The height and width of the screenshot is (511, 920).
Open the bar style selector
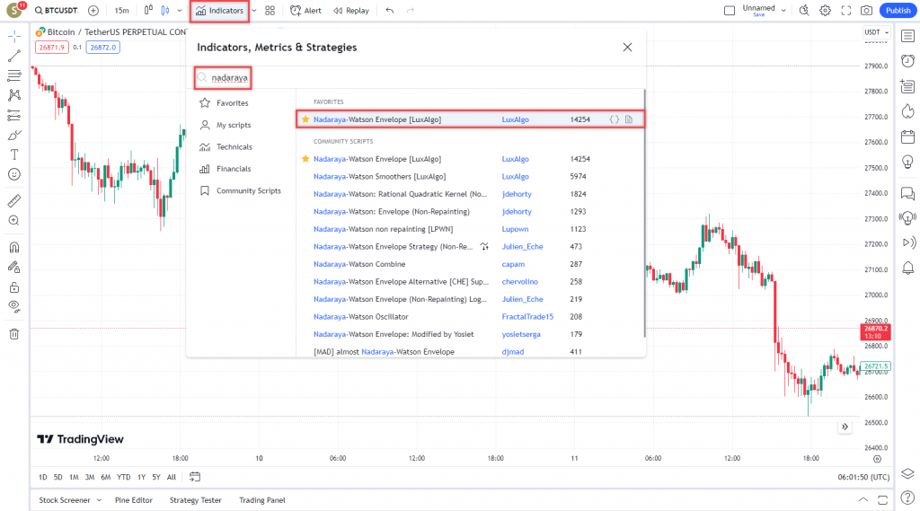coord(148,11)
